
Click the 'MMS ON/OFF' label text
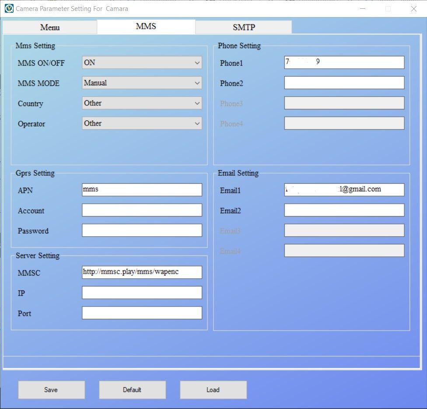(41, 63)
